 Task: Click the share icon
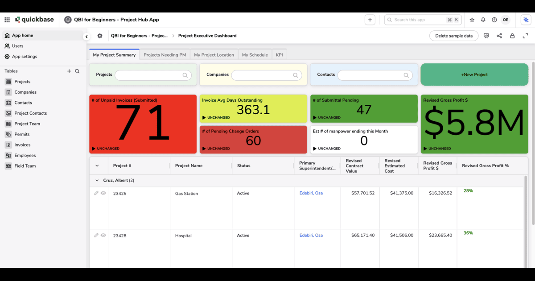pyautogui.click(x=499, y=36)
